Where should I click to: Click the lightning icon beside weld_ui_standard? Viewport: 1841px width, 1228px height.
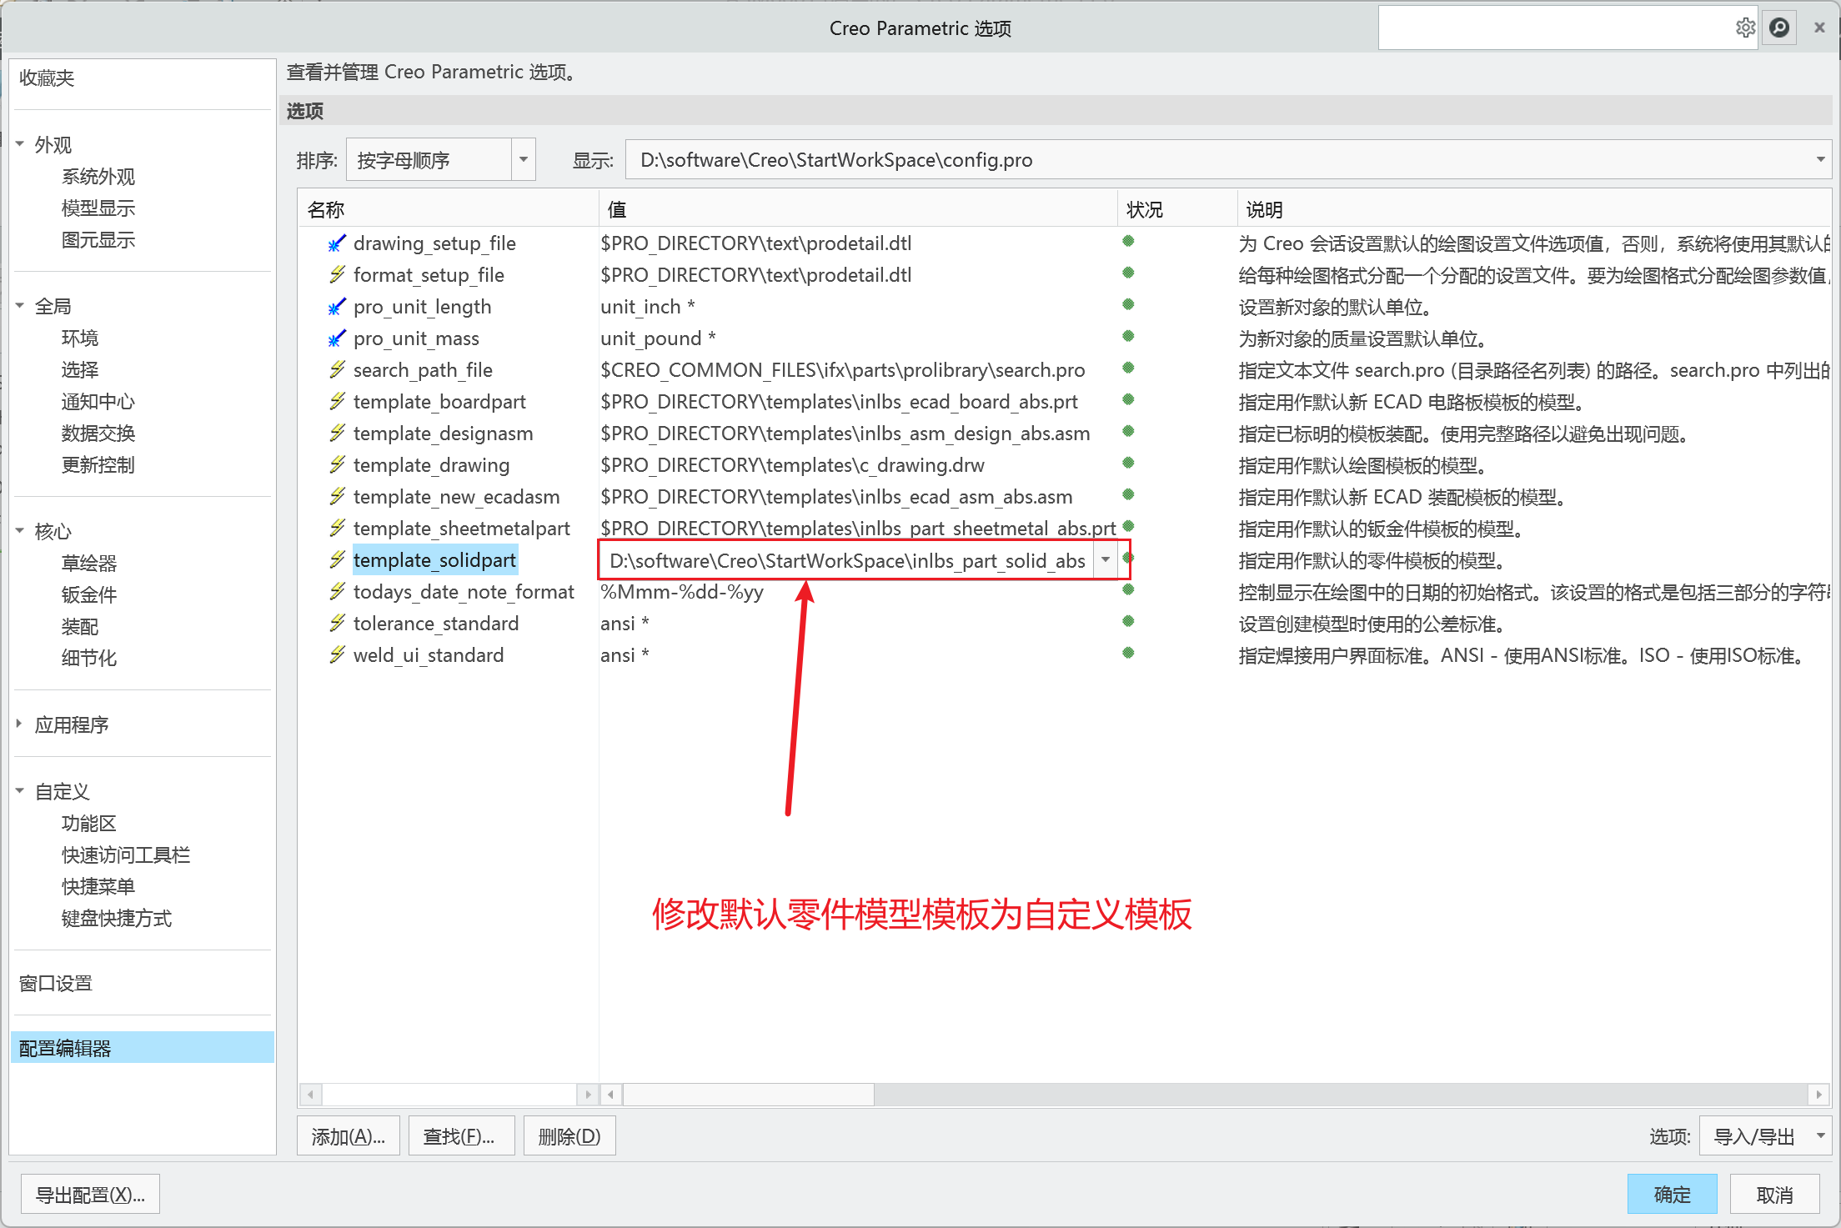point(337,654)
